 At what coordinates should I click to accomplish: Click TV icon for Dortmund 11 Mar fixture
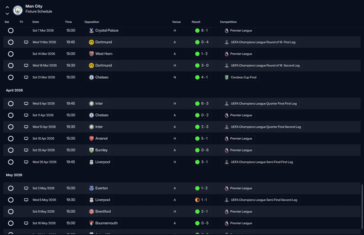[26, 42]
